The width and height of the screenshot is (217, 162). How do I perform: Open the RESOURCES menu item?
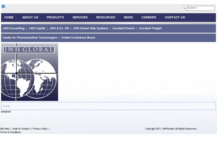click(106, 17)
